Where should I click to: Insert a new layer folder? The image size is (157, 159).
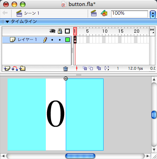click(x=22, y=69)
